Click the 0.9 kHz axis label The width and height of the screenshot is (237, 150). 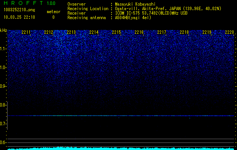click(x=3, y=86)
